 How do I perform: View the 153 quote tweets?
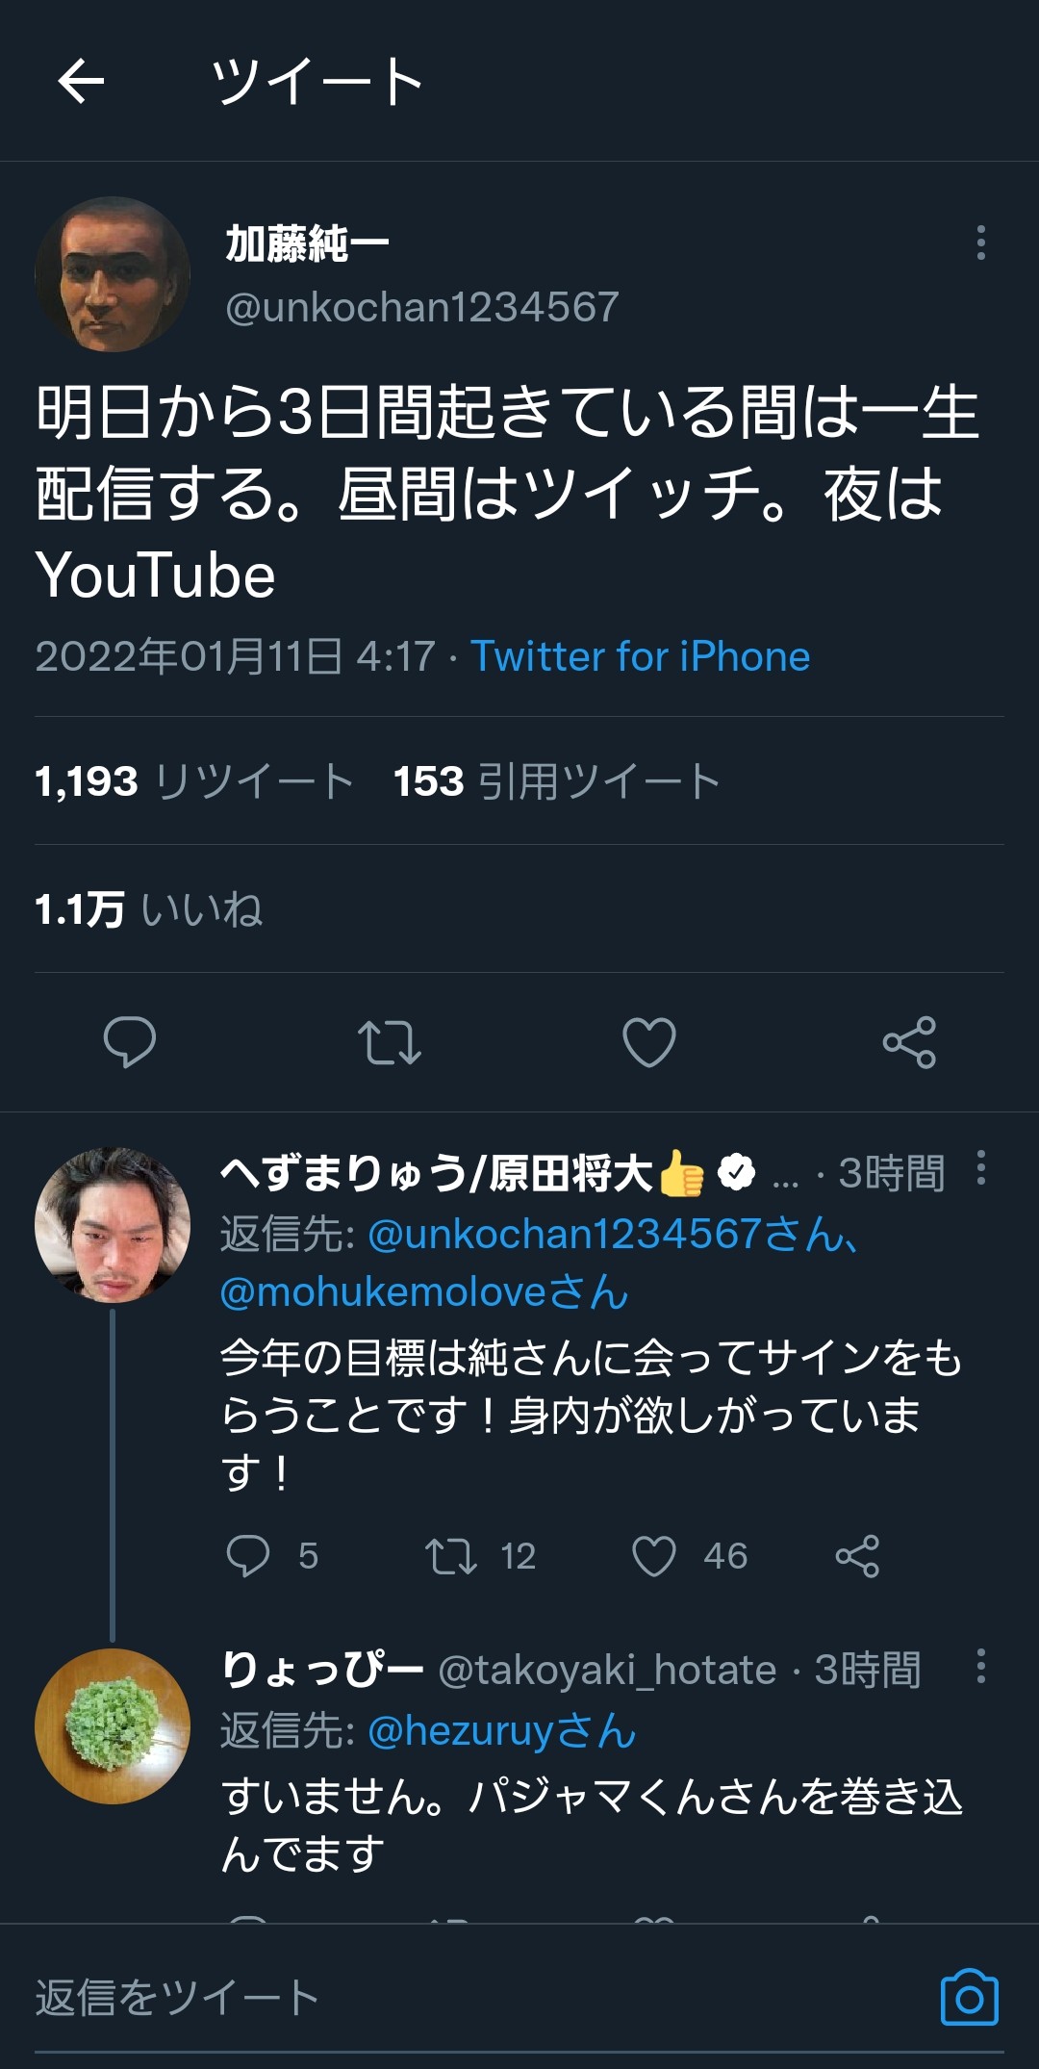[556, 781]
